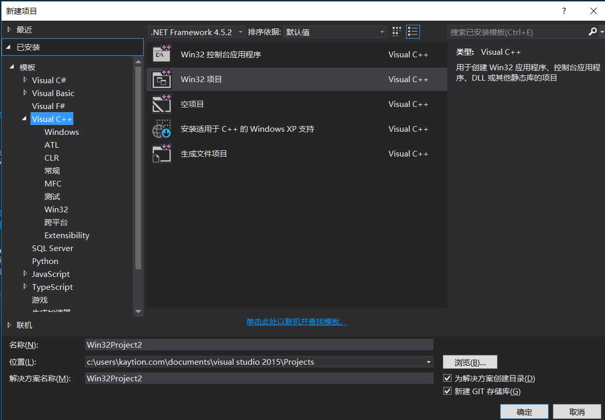Click the 取消 button
The image size is (605, 420).
tap(577, 412)
